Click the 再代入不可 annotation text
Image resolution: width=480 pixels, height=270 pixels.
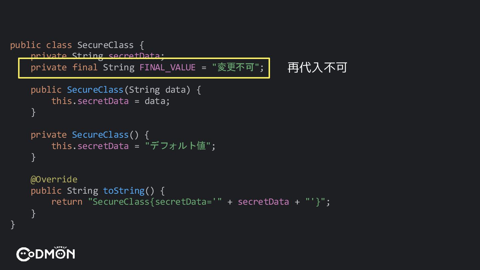317,68
